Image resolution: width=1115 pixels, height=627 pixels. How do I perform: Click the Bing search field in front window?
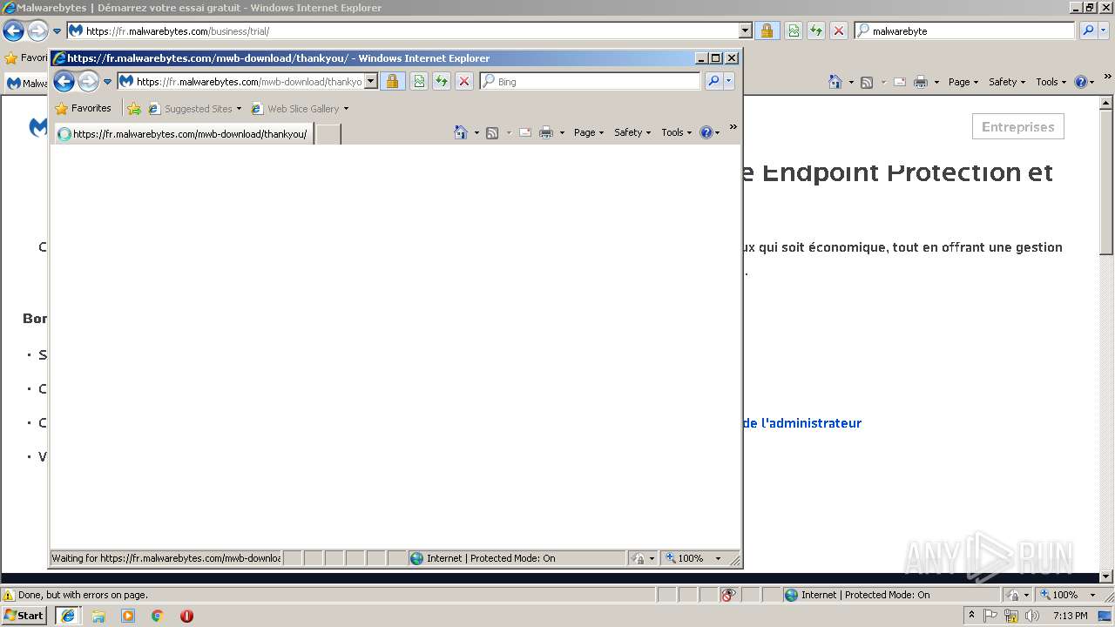(591, 81)
